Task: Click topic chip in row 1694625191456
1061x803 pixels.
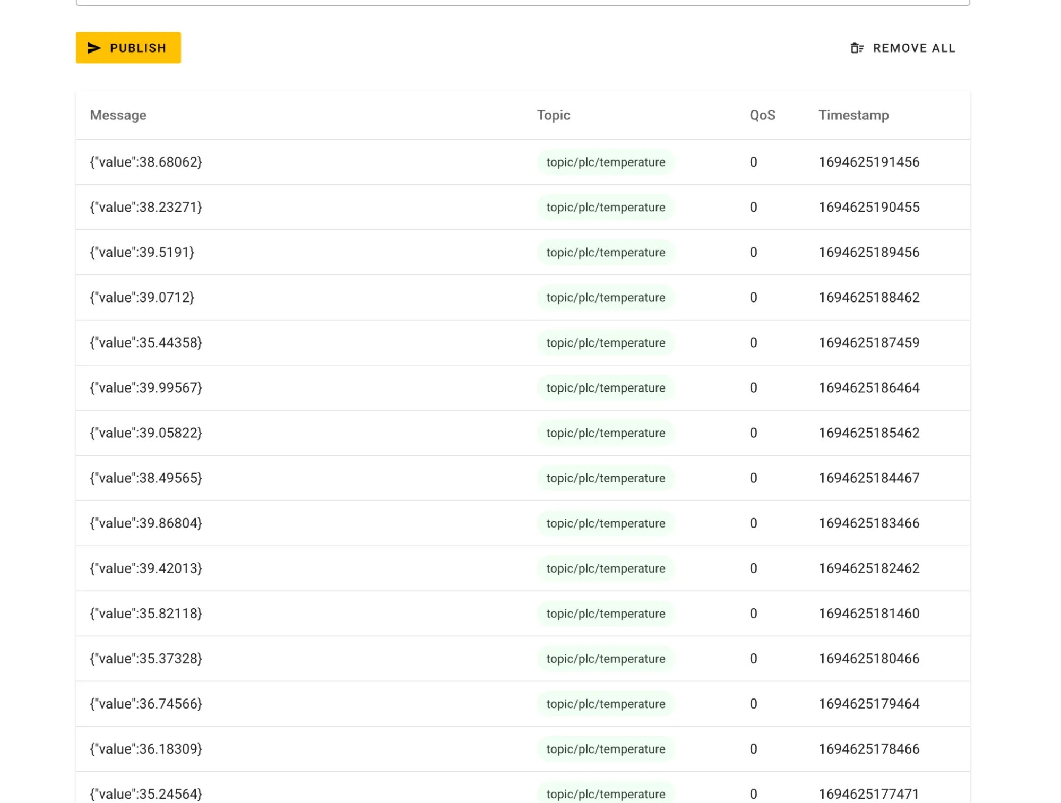Action: coord(606,162)
